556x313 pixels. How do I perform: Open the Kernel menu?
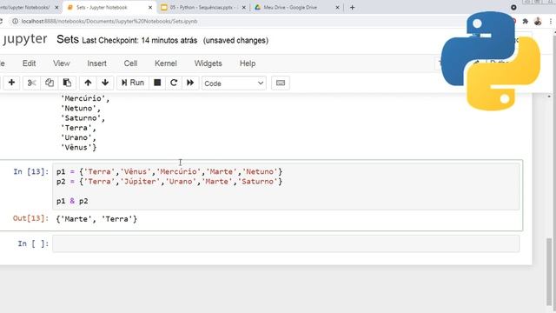pos(166,63)
